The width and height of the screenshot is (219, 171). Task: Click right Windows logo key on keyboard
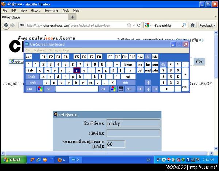point(114,89)
